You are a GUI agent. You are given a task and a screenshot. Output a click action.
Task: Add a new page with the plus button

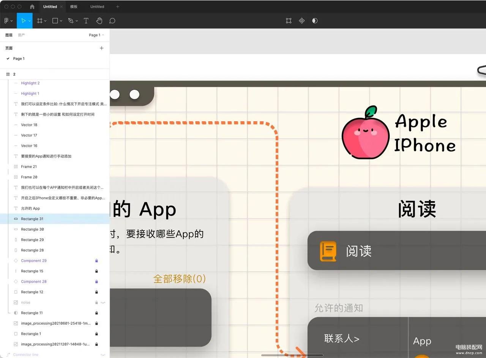coord(101,48)
